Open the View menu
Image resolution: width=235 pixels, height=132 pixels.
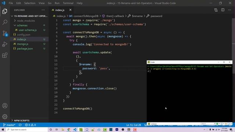pyautogui.click(x=41, y=3)
